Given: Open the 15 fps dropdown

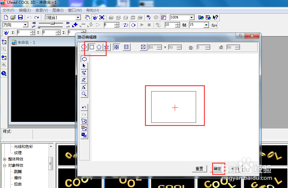Looking at the screenshot, I should click(206, 25).
